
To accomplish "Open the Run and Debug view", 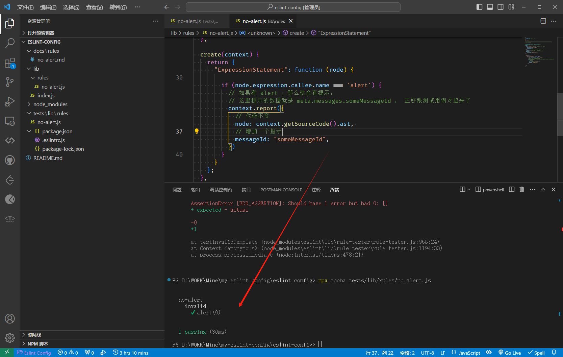I will pyautogui.click(x=10, y=101).
